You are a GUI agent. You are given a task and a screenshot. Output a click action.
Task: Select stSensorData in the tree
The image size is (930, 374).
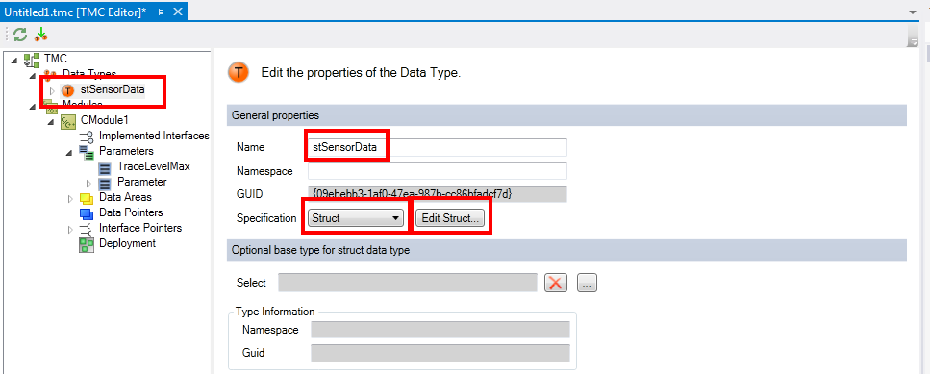[113, 90]
